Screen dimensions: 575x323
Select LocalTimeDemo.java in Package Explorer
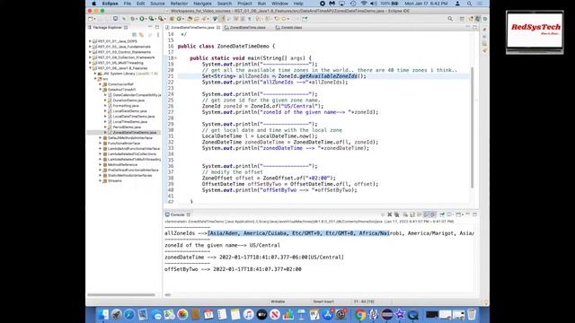pyautogui.click(x=130, y=122)
